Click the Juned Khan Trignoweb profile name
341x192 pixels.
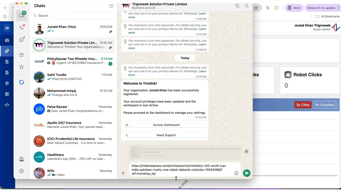(x=312, y=25)
